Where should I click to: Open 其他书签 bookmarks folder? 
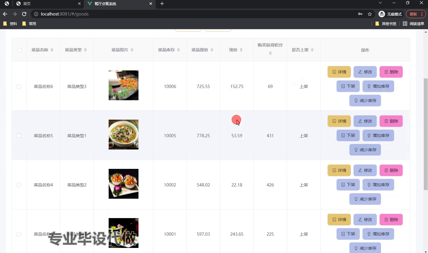(386, 24)
